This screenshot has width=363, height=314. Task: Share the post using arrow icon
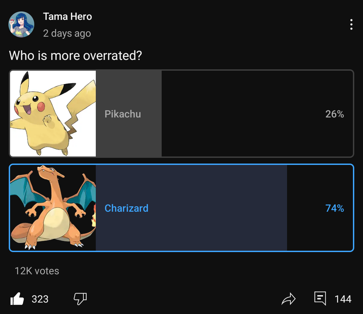point(288,299)
